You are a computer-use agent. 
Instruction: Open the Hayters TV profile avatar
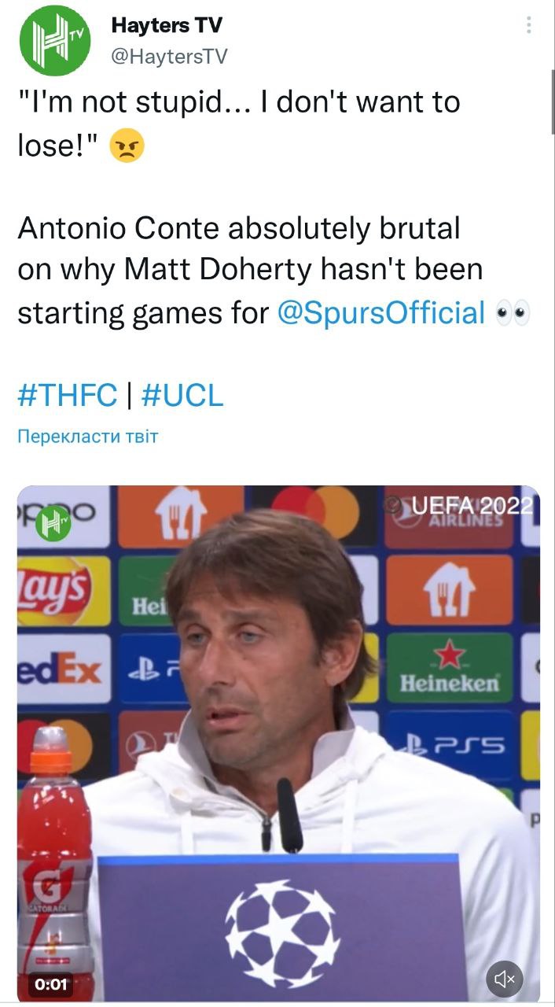pos(53,41)
